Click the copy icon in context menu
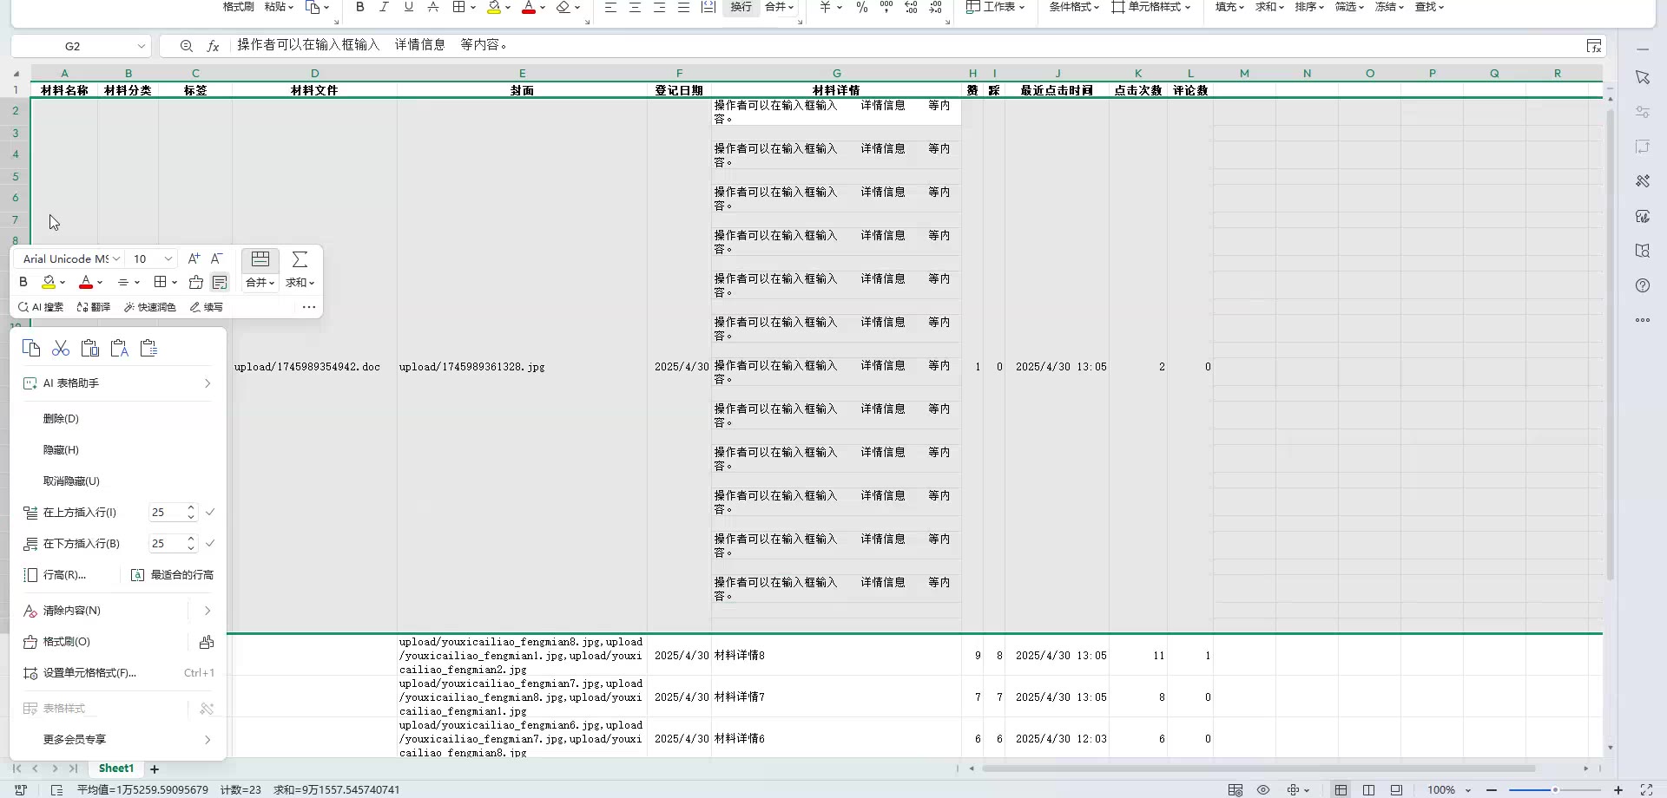This screenshot has width=1667, height=798. click(x=31, y=349)
